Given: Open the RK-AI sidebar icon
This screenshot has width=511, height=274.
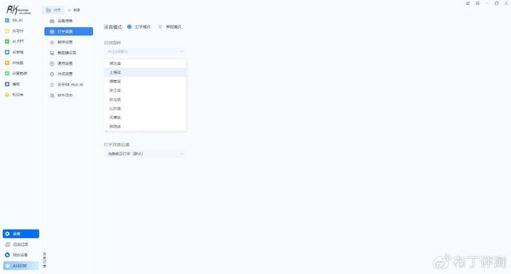Looking at the screenshot, I should (7, 20).
